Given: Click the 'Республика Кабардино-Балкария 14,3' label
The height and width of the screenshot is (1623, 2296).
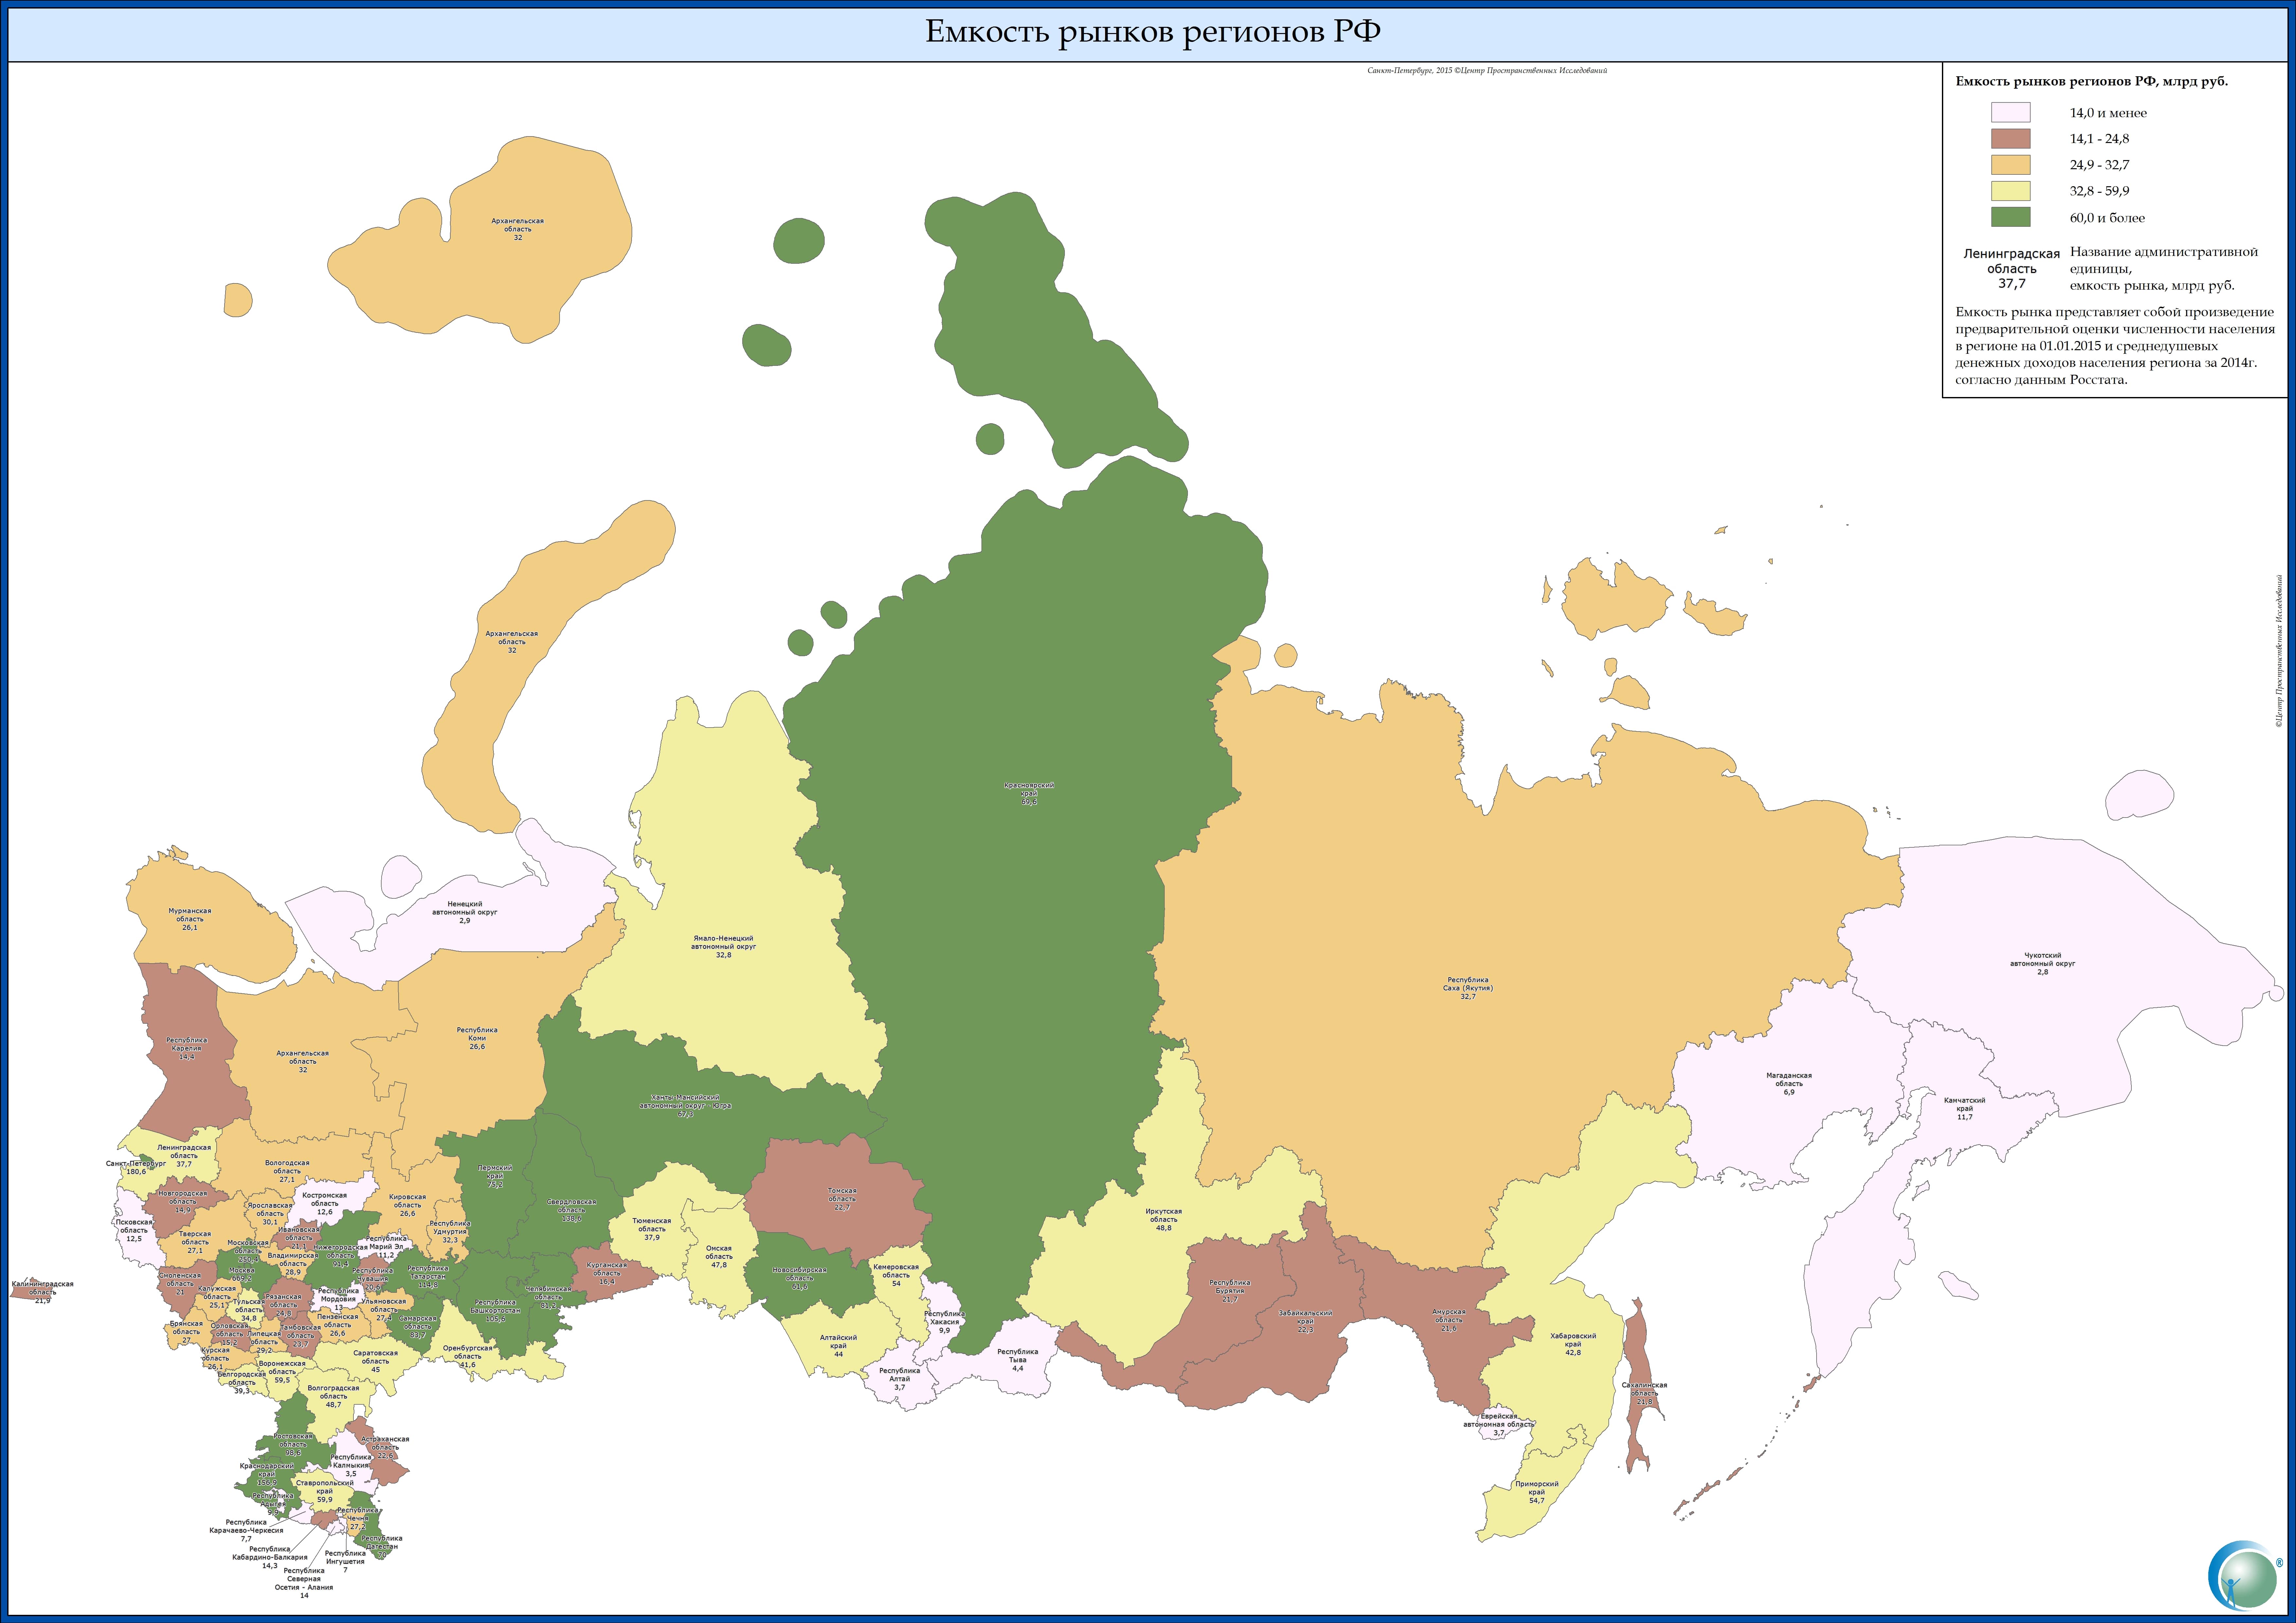Looking at the screenshot, I should [x=270, y=1557].
